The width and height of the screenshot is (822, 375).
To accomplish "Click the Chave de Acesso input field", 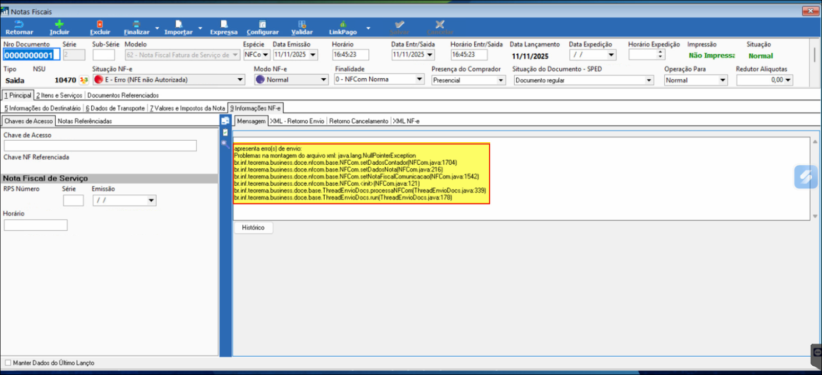I will point(100,146).
